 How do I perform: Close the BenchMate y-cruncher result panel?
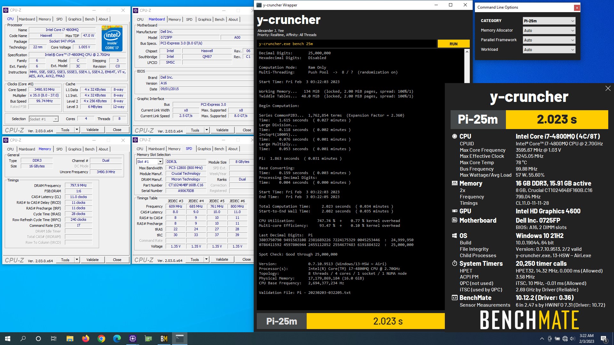point(608,88)
